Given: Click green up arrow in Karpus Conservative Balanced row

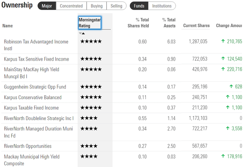Looking at the screenshot, I should [x=228, y=97].
